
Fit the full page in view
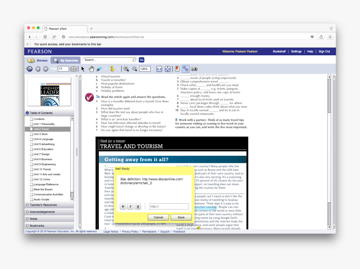(x=168, y=69)
